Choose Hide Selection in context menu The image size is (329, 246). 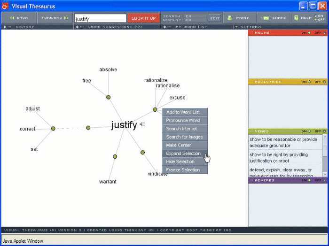point(185,161)
